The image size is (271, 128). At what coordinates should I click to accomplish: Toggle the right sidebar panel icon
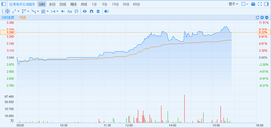pos(266,4)
